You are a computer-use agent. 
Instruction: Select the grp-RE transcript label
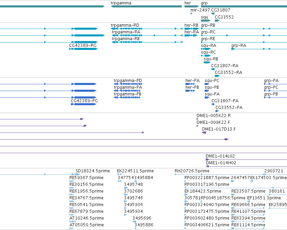point(208,39)
